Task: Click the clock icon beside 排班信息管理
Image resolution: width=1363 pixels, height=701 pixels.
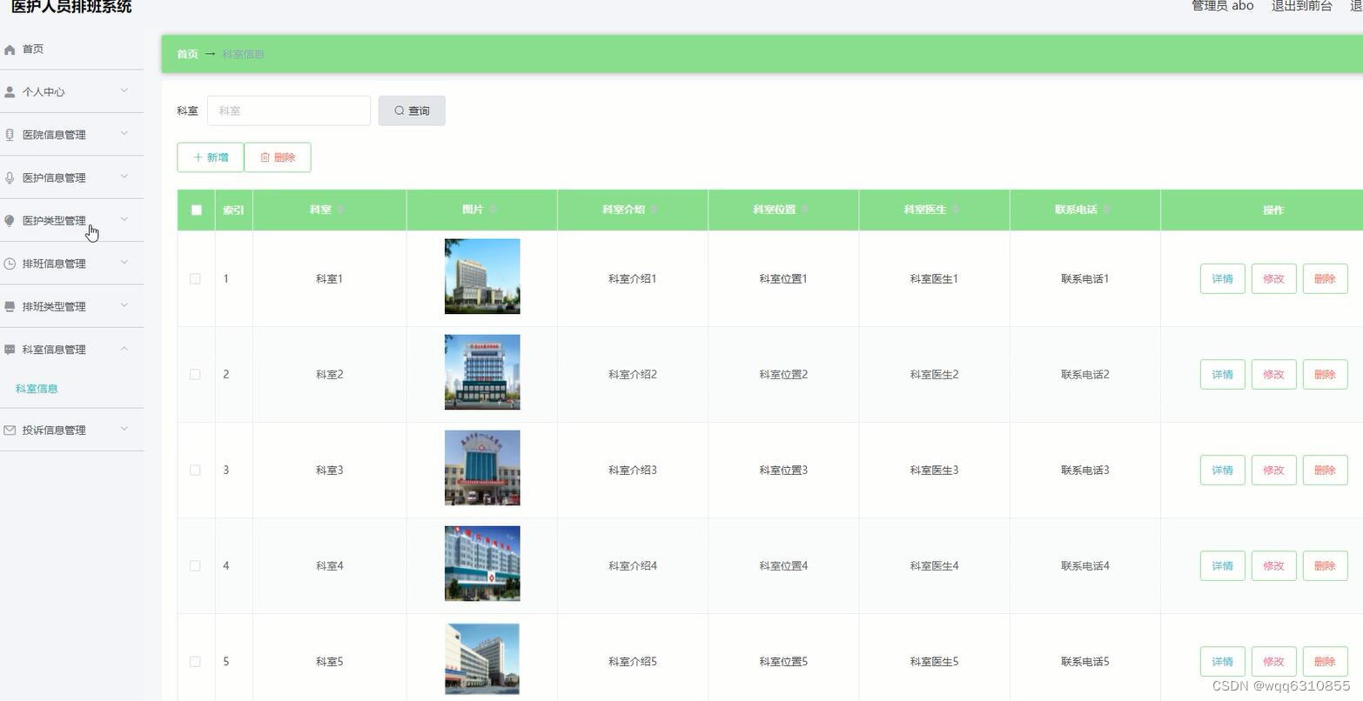Action: click(x=10, y=264)
